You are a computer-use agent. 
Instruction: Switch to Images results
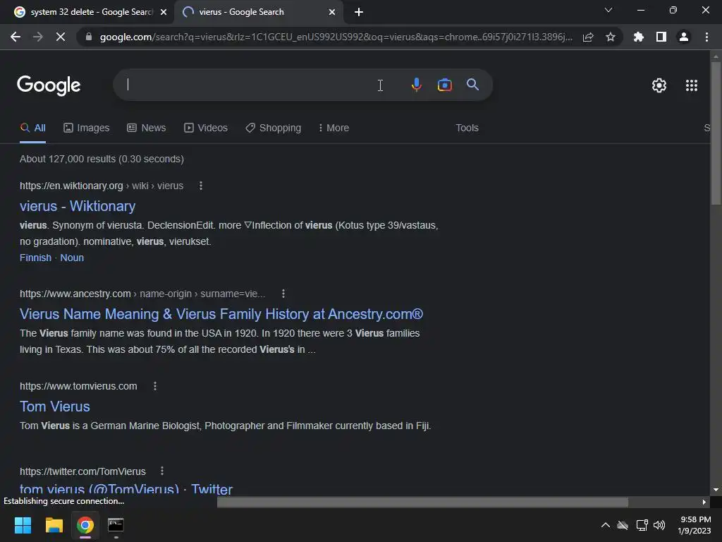pos(87,128)
